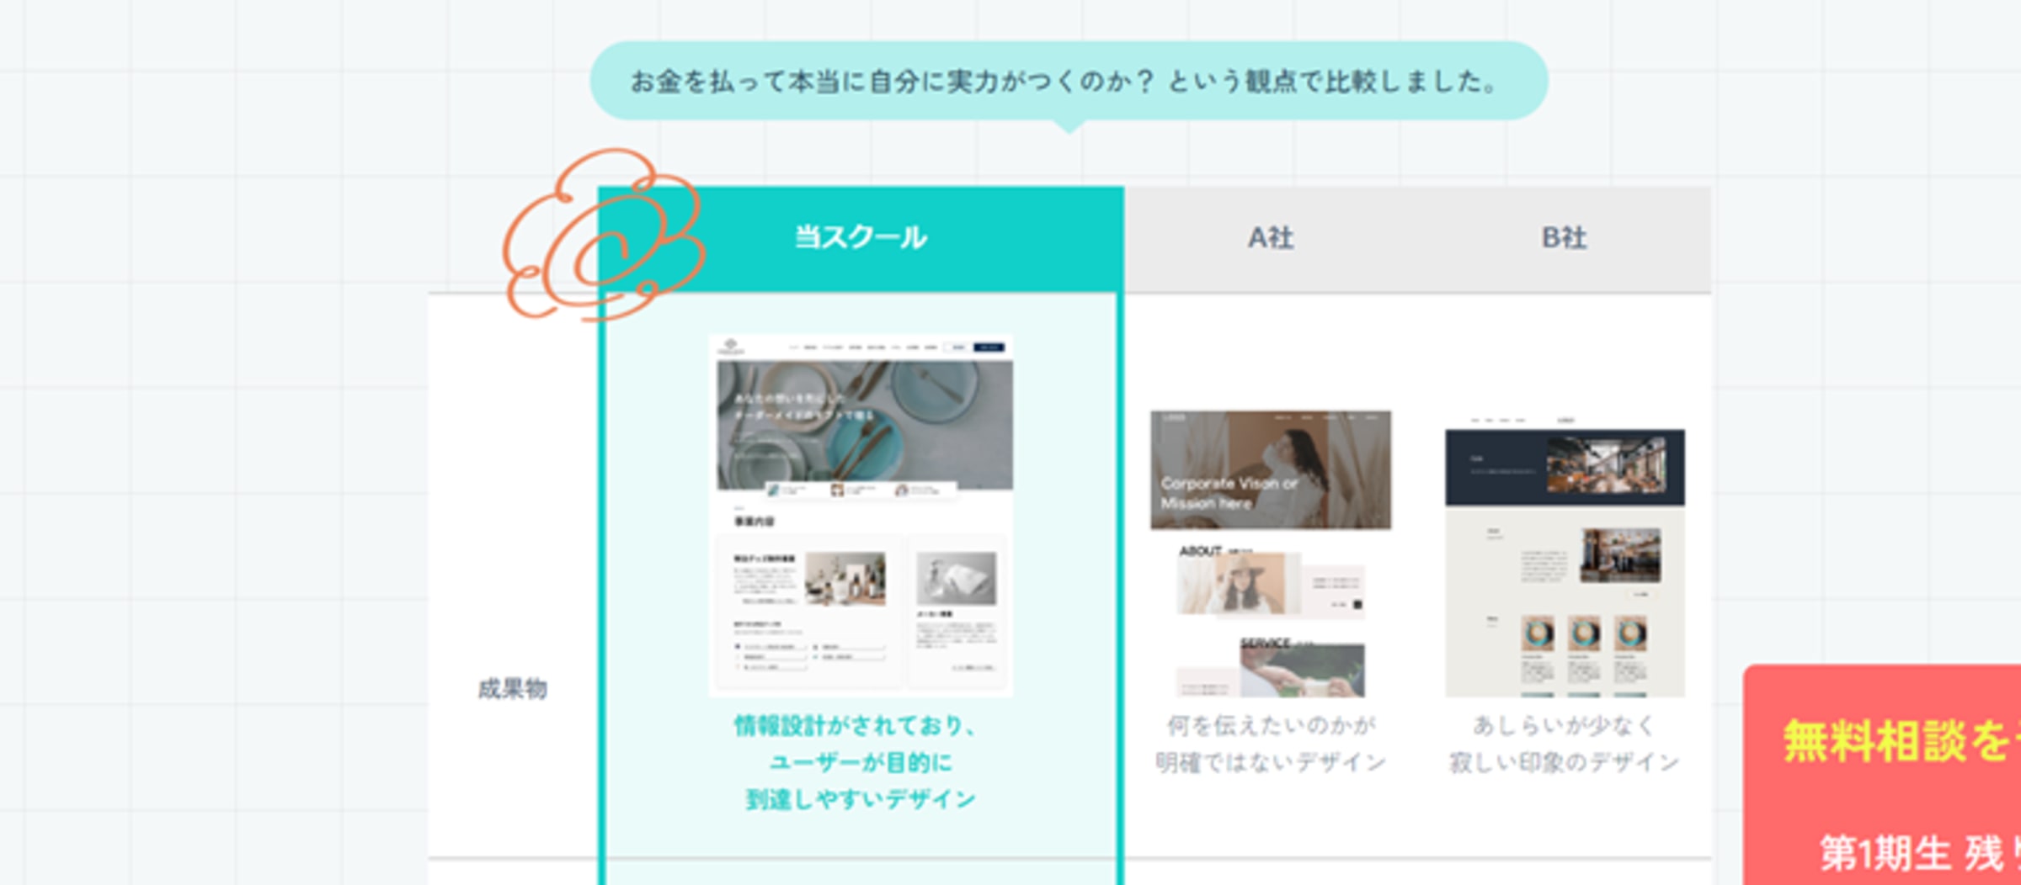This screenshot has width=2021, height=885.
Task: Select the B社 column header
Action: point(1564,238)
